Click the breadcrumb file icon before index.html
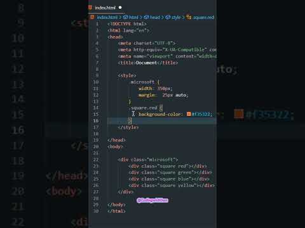 [92, 17]
